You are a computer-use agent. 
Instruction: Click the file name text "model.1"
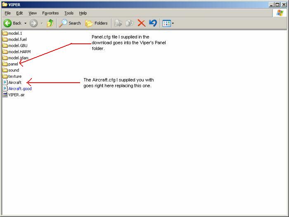tap(15, 33)
